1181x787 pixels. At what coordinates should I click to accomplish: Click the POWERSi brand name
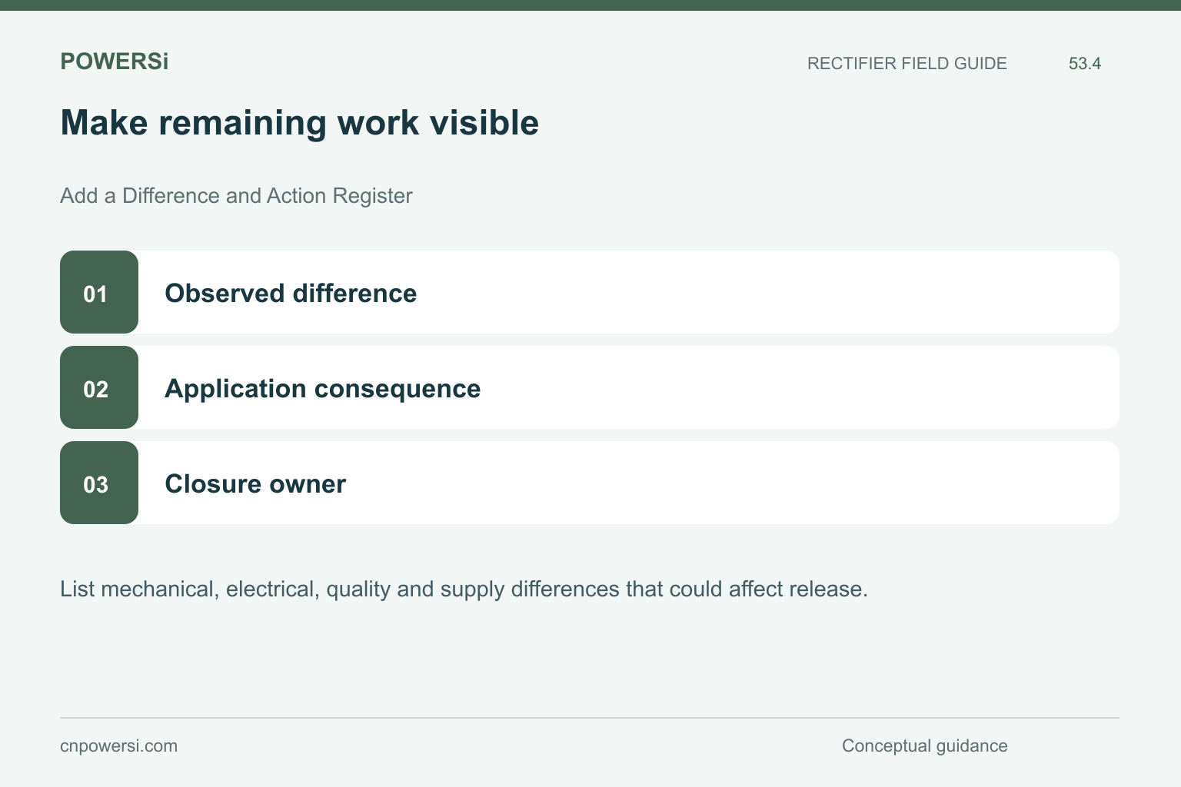click(115, 61)
